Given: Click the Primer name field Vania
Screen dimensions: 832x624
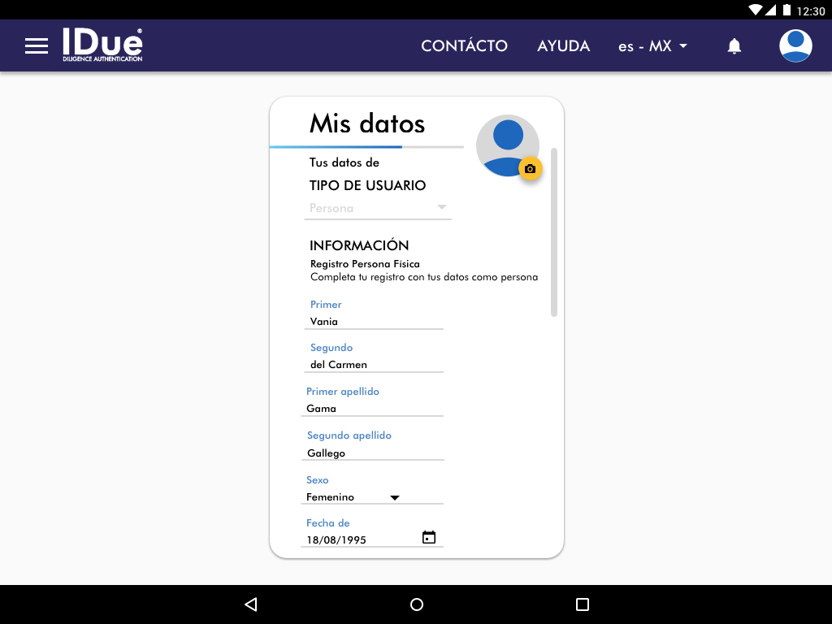Looking at the screenshot, I should coord(374,322).
